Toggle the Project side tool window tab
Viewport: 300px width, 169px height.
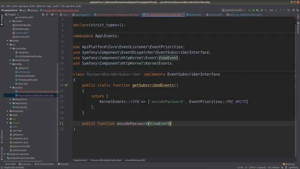(x=2, y=20)
